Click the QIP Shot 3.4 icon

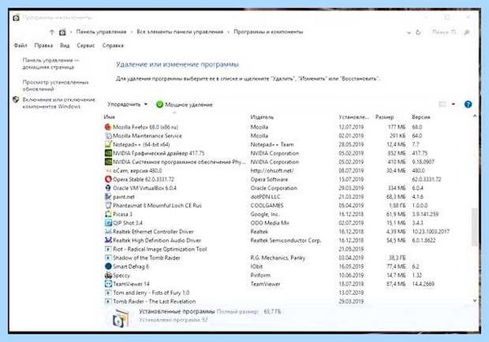tap(108, 223)
